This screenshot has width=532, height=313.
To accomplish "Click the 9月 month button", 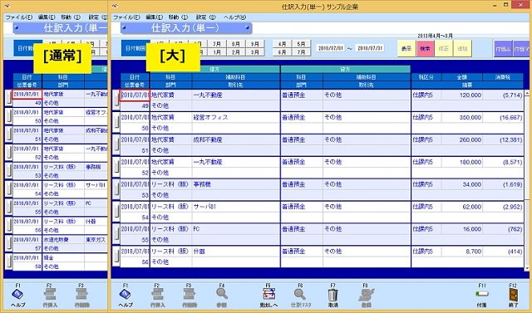I will 255,44.
